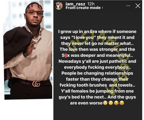This screenshot has height=120, width=144.
Task: Click the first laughing-crying emoji
Action: click(116, 103)
